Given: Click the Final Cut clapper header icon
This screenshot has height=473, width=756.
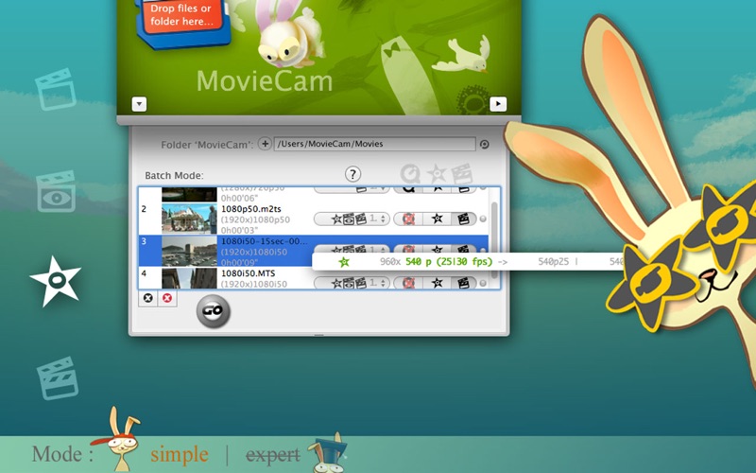Looking at the screenshot, I should pyautogui.click(x=462, y=174).
